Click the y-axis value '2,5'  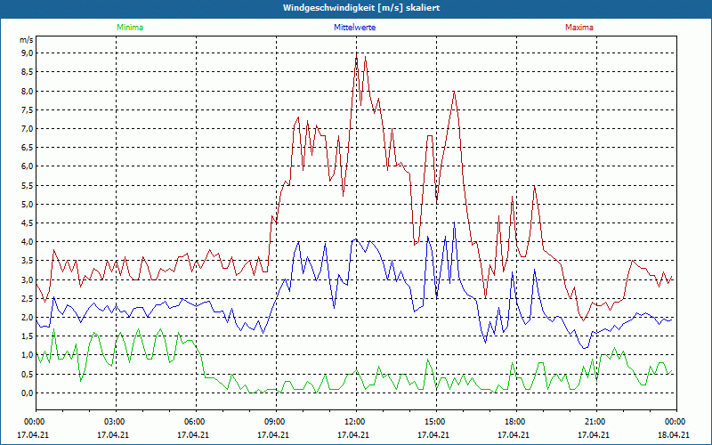coord(28,298)
